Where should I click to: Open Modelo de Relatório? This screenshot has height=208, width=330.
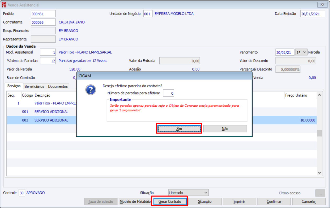click(x=135, y=201)
